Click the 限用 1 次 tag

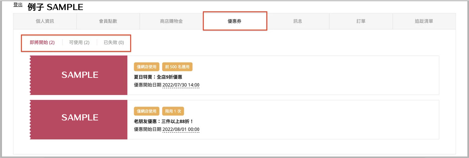(173, 111)
